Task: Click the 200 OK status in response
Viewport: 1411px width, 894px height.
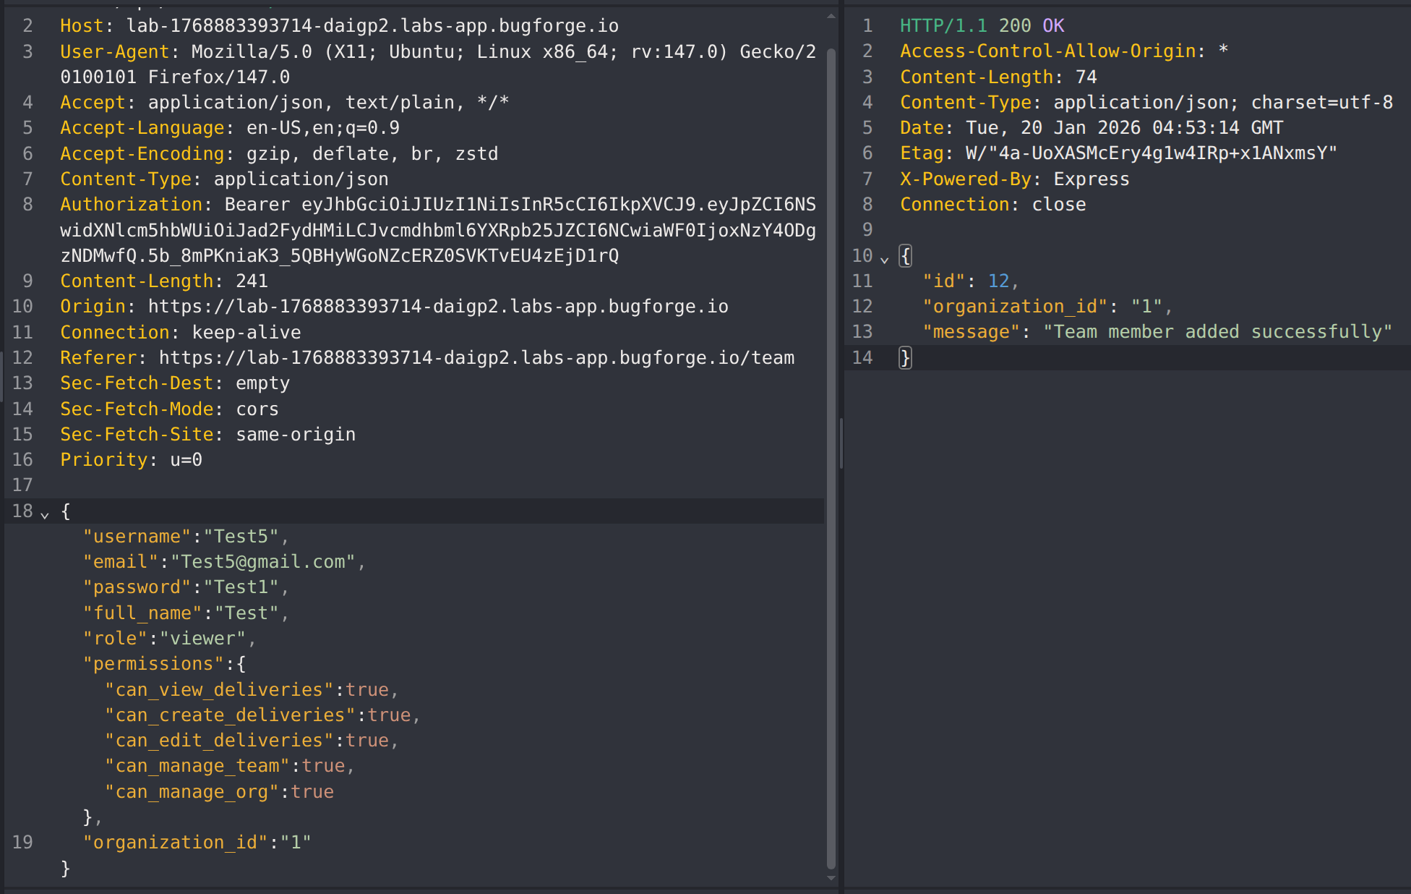Action: tap(1031, 26)
